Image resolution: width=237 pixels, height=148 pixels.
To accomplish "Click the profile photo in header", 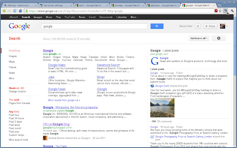I will tap(223, 26).
